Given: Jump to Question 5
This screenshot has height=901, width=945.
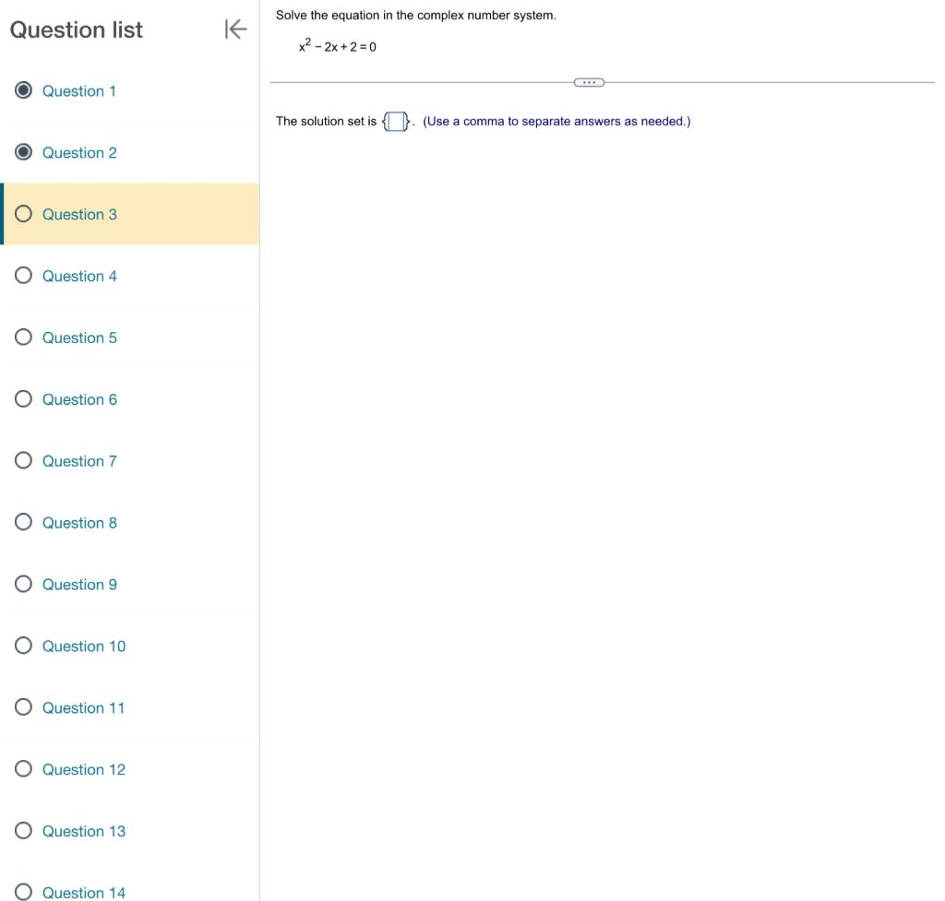Looking at the screenshot, I should click(x=79, y=338).
